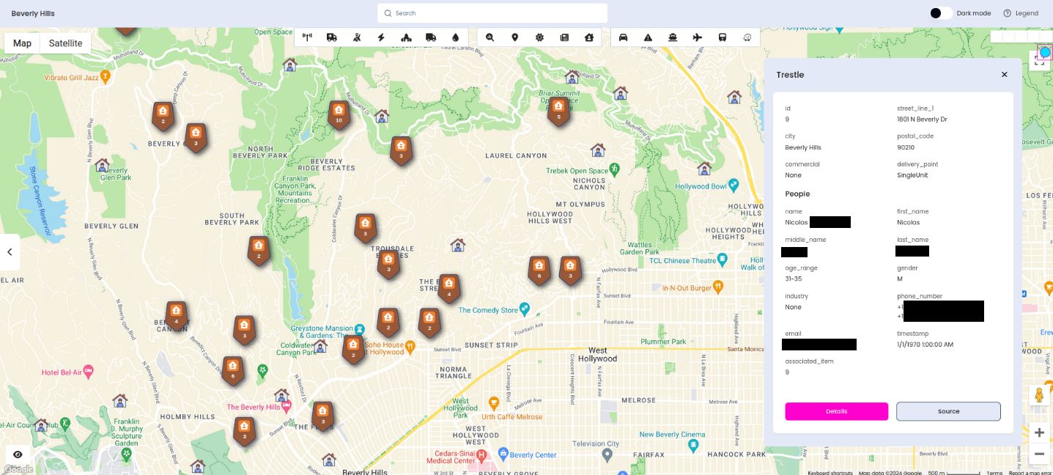Click the airplane flights layer icon
Image resolution: width=1053 pixels, height=475 pixels.
pos(698,37)
